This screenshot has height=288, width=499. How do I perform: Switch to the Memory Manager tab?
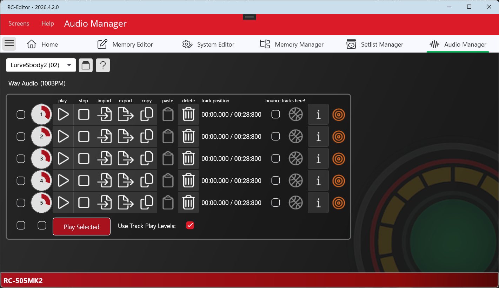click(x=292, y=44)
